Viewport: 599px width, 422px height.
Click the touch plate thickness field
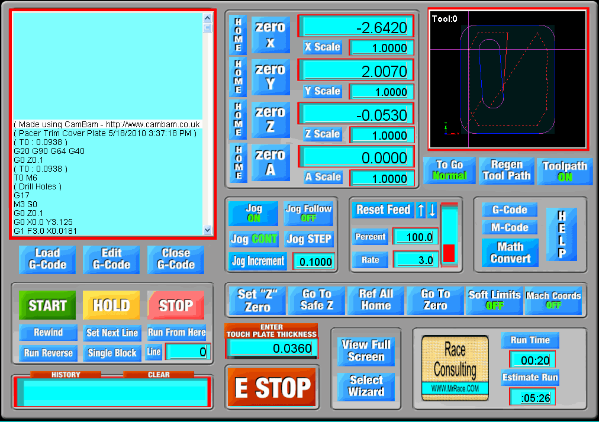coord(272,349)
